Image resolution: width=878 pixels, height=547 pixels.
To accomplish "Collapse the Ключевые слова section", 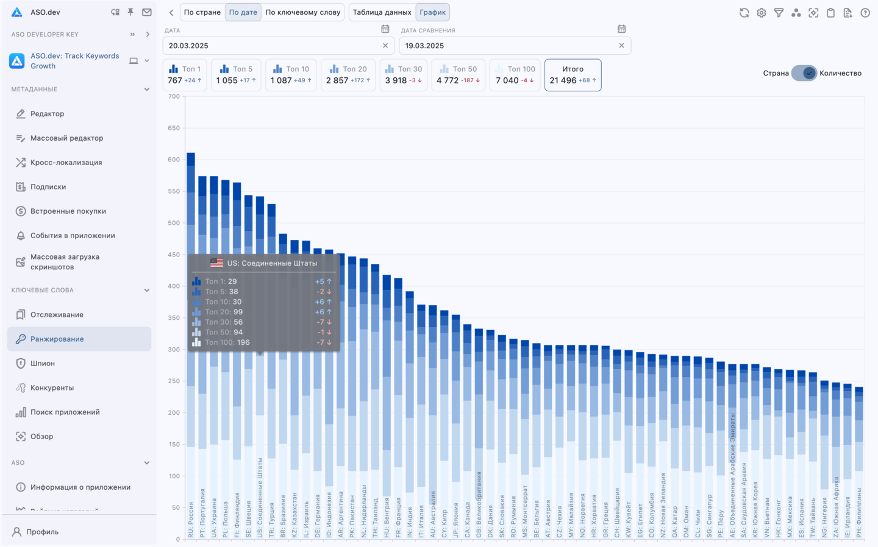I will point(146,291).
